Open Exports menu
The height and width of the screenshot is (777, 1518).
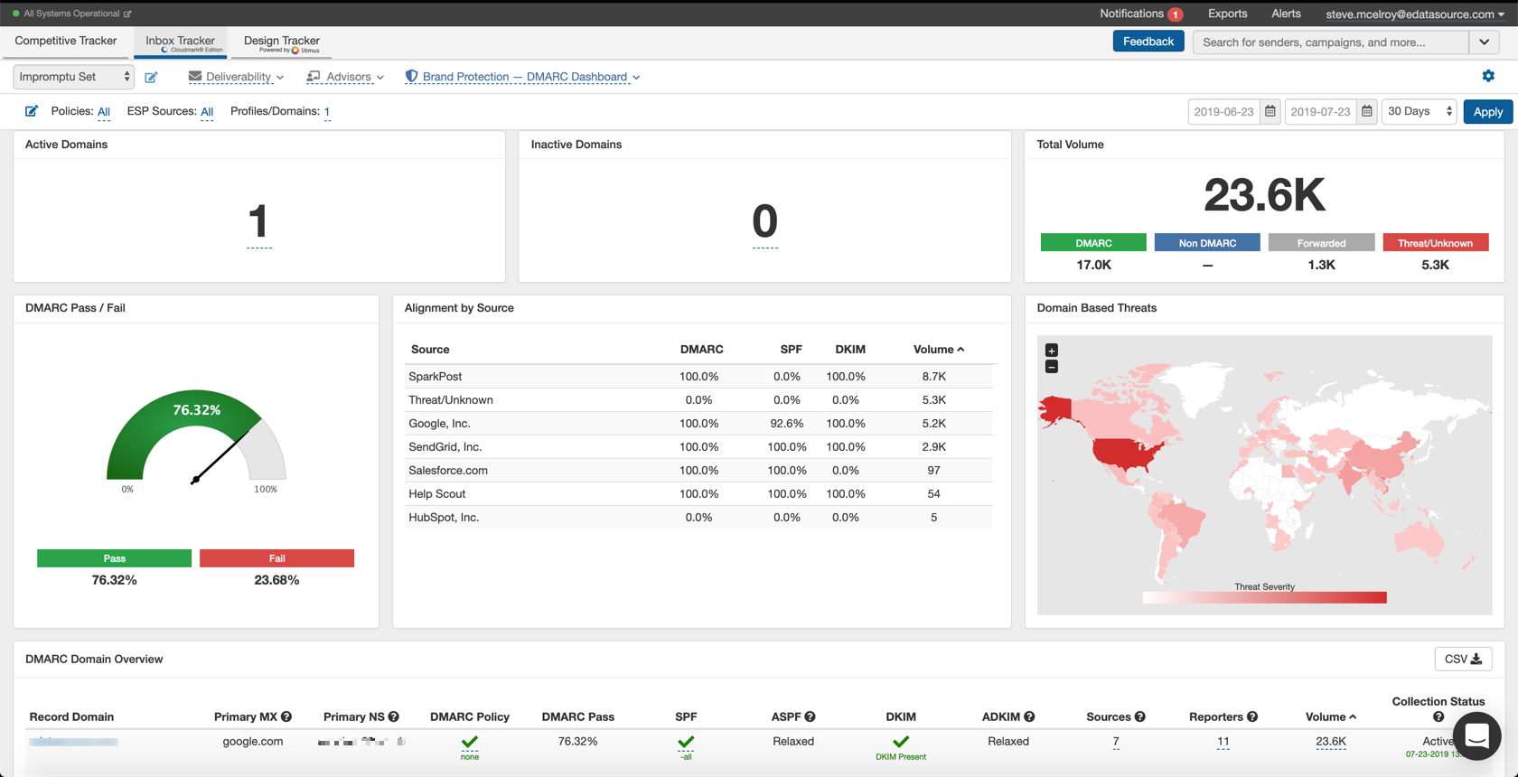pyautogui.click(x=1227, y=14)
